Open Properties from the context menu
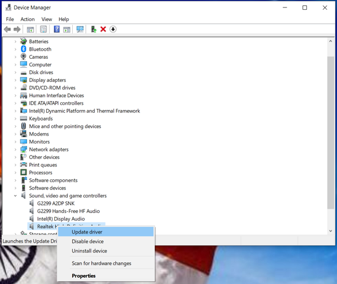The height and width of the screenshot is (284, 337). (84, 276)
